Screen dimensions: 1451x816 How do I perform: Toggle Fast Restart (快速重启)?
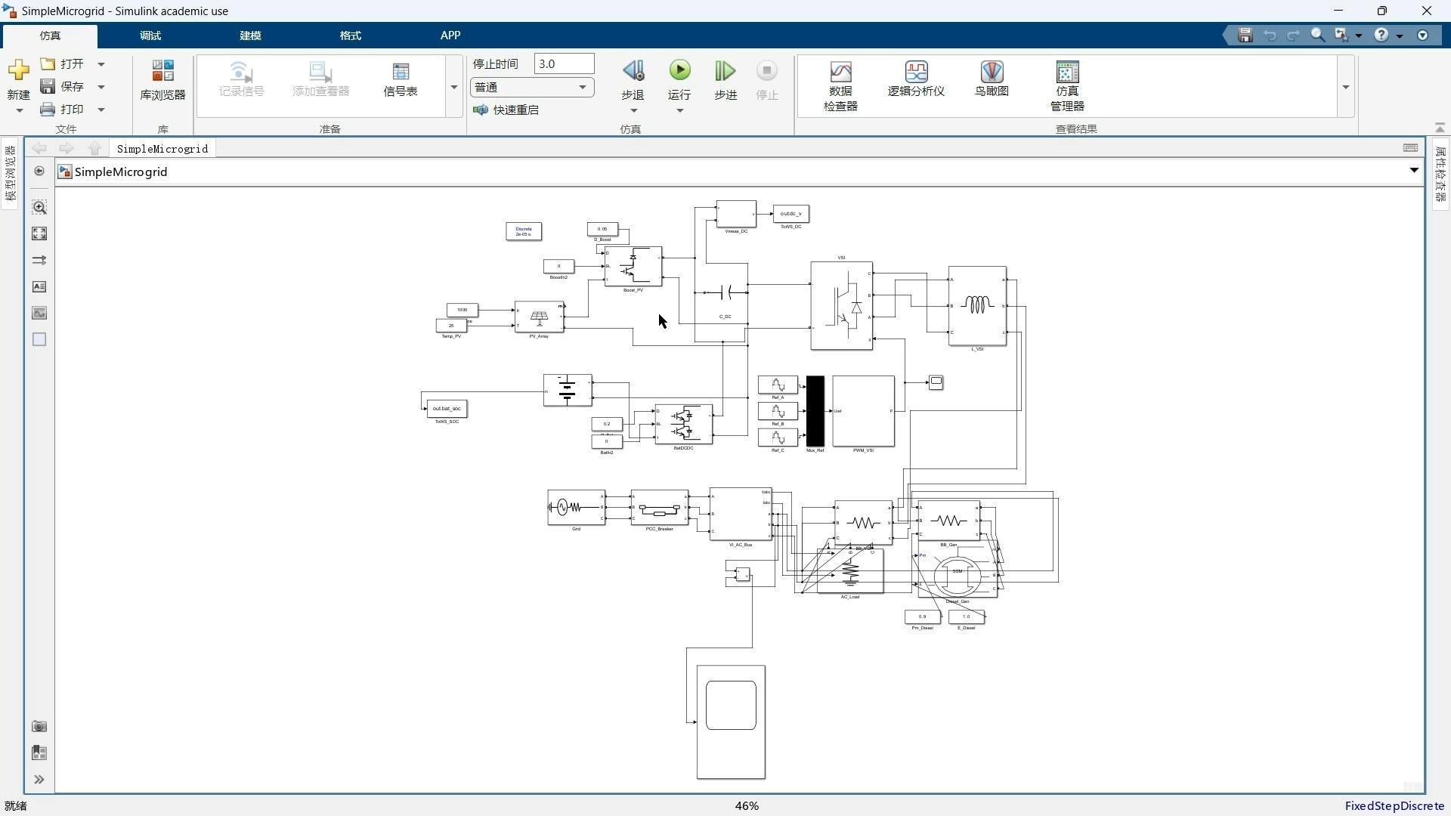click(506, 110)
